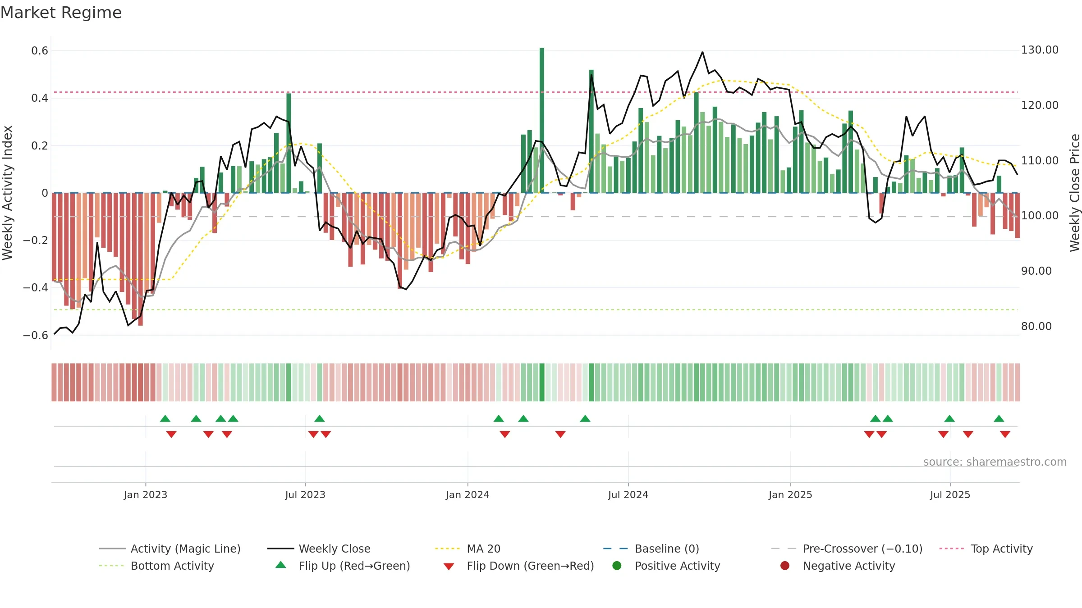Click the red Flip Down triangle legend icon
Viewport: 1082px width, 608px height.
click(449, 567)
